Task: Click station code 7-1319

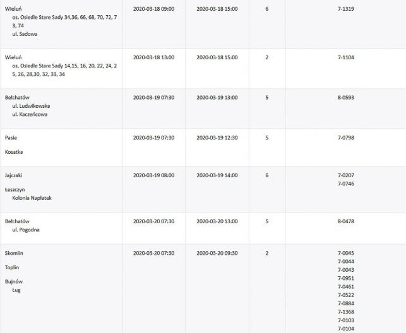Action: [345, 9]
